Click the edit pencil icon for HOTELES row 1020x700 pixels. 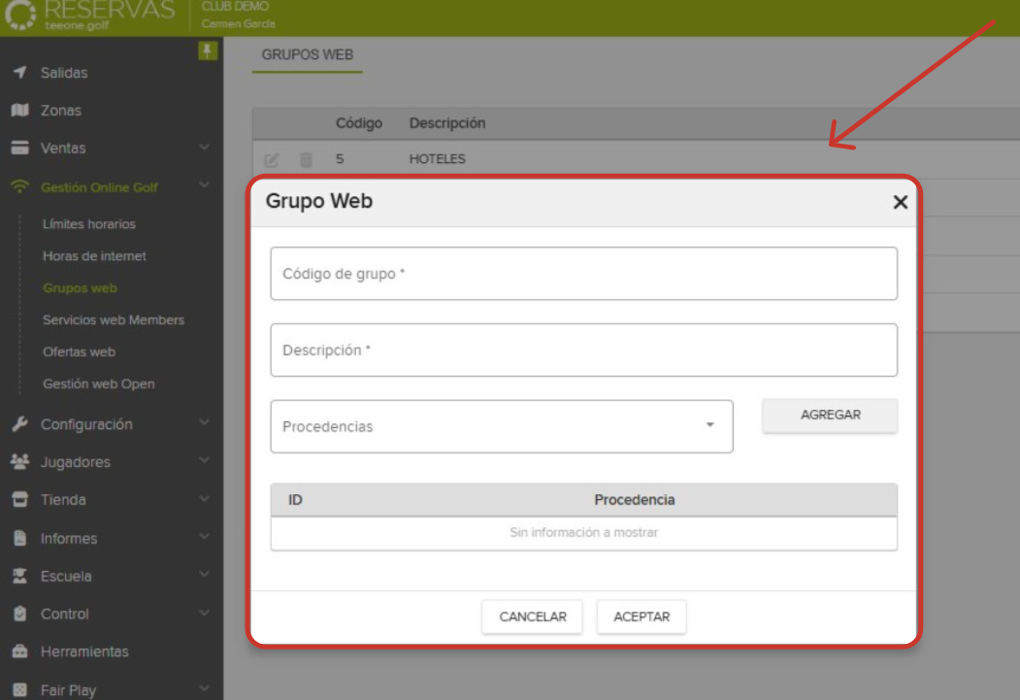pos(272,159)
